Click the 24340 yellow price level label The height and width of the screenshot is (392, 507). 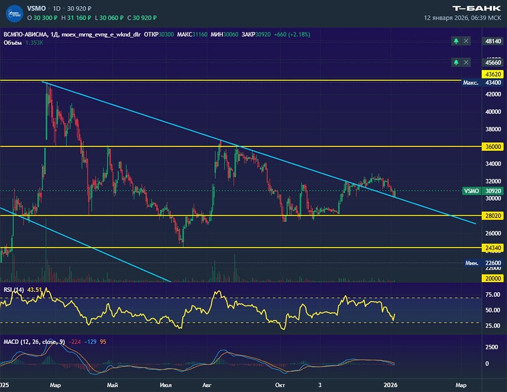[x=493, y=248]
